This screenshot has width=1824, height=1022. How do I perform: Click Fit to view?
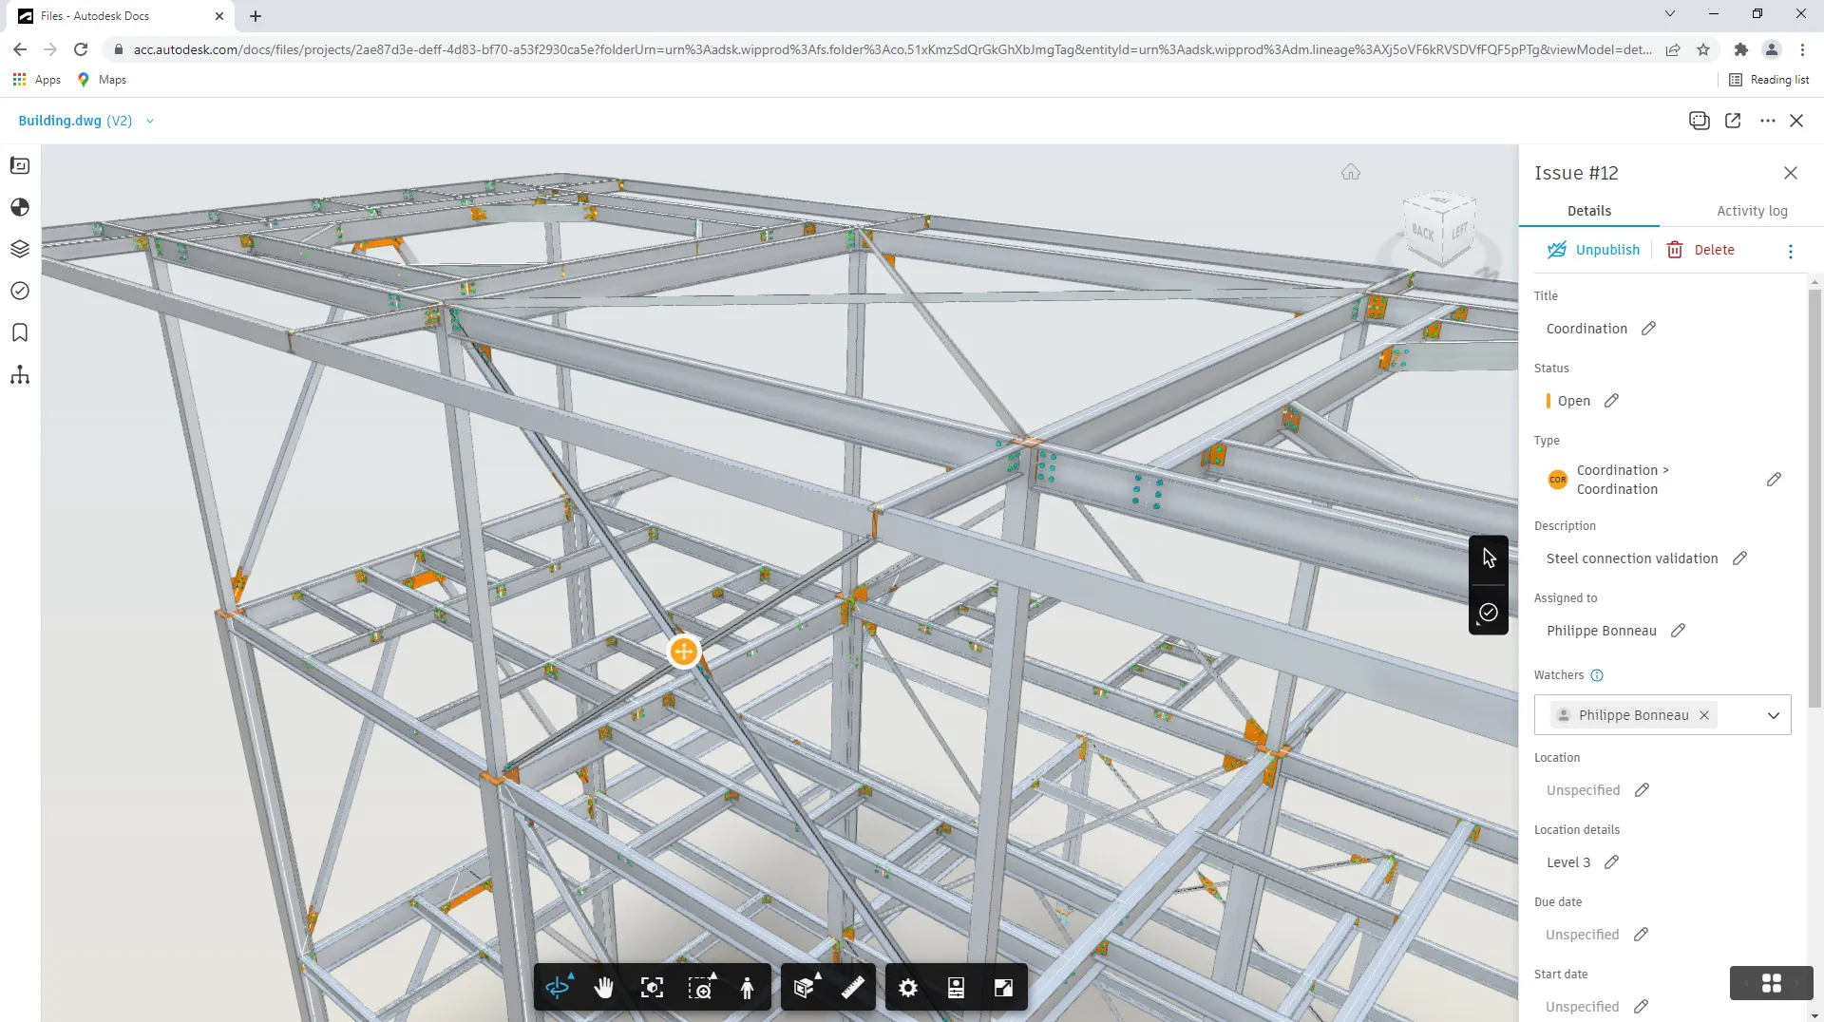[652, 987]
